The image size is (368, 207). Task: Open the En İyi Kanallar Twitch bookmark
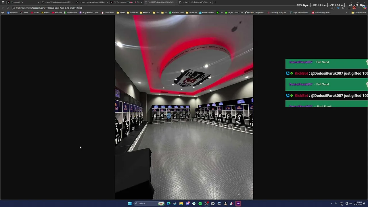pyautogui.click(x=89, y=13)
